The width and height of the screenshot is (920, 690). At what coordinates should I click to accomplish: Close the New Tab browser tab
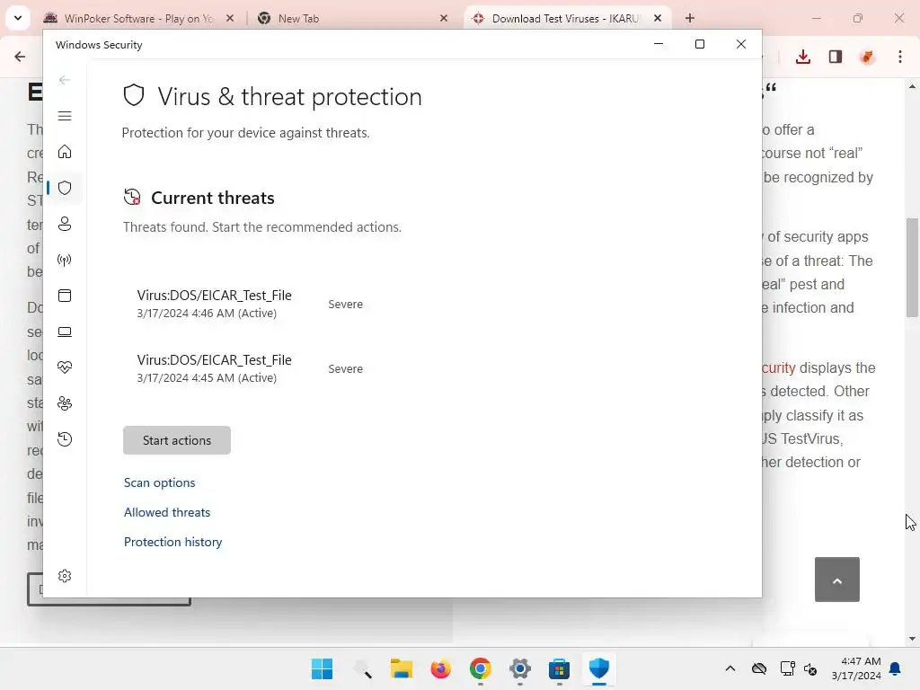(x=444, y=18)
